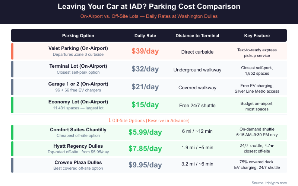Click the $5.99/day Comfort Suites rate
The image size is (298, 186).
(x=145, y=132)
